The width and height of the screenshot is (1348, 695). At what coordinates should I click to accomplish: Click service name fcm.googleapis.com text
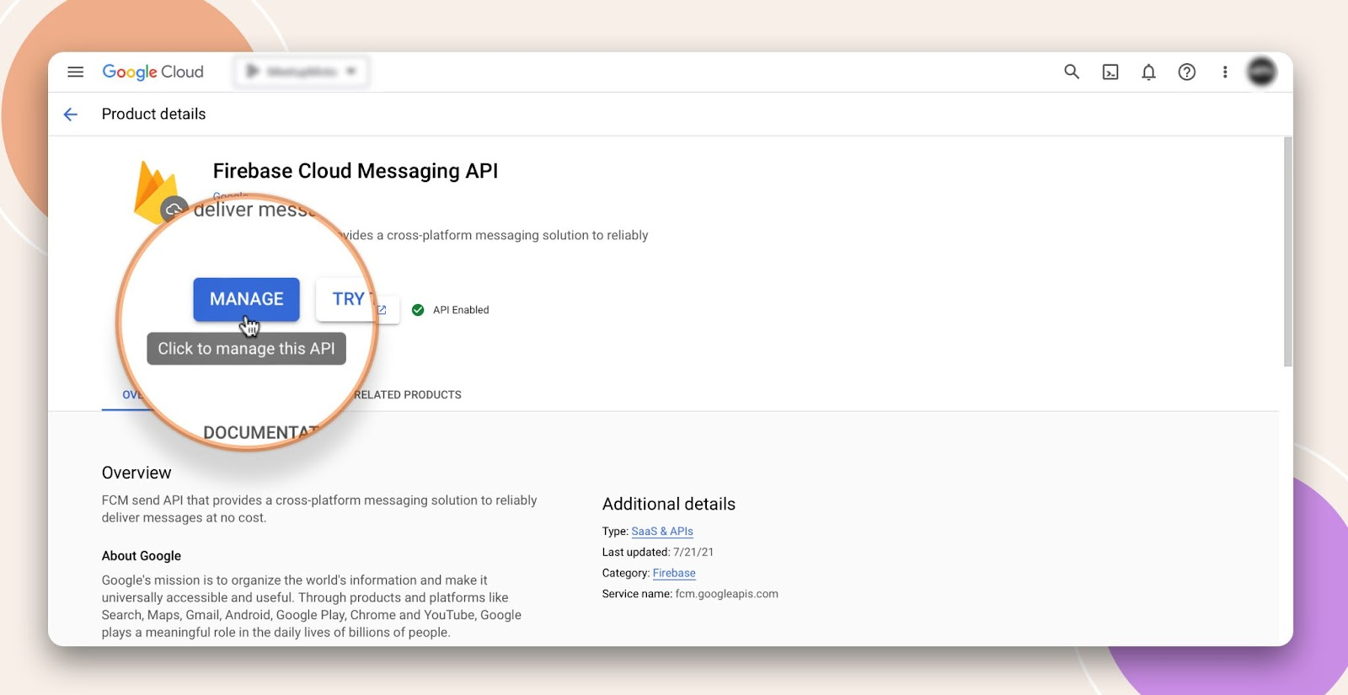(x=726, y=594)
